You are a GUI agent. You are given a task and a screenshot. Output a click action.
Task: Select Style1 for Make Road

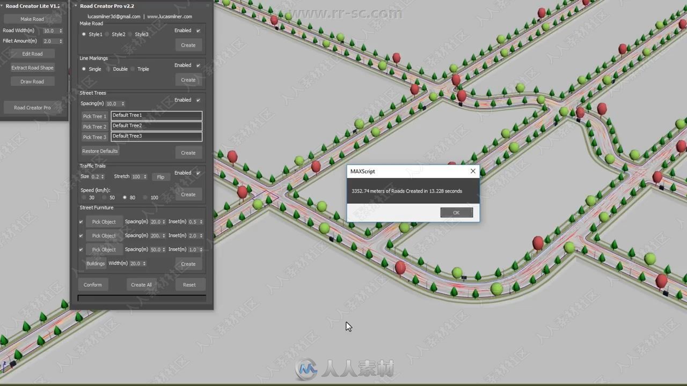click(x=84, y=34)
